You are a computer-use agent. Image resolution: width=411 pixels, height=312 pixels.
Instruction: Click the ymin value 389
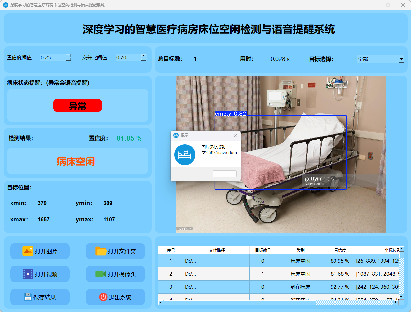coord(108,203)
